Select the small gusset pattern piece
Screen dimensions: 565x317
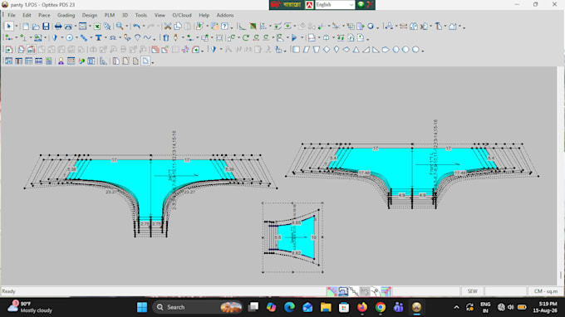click(296, 237)
